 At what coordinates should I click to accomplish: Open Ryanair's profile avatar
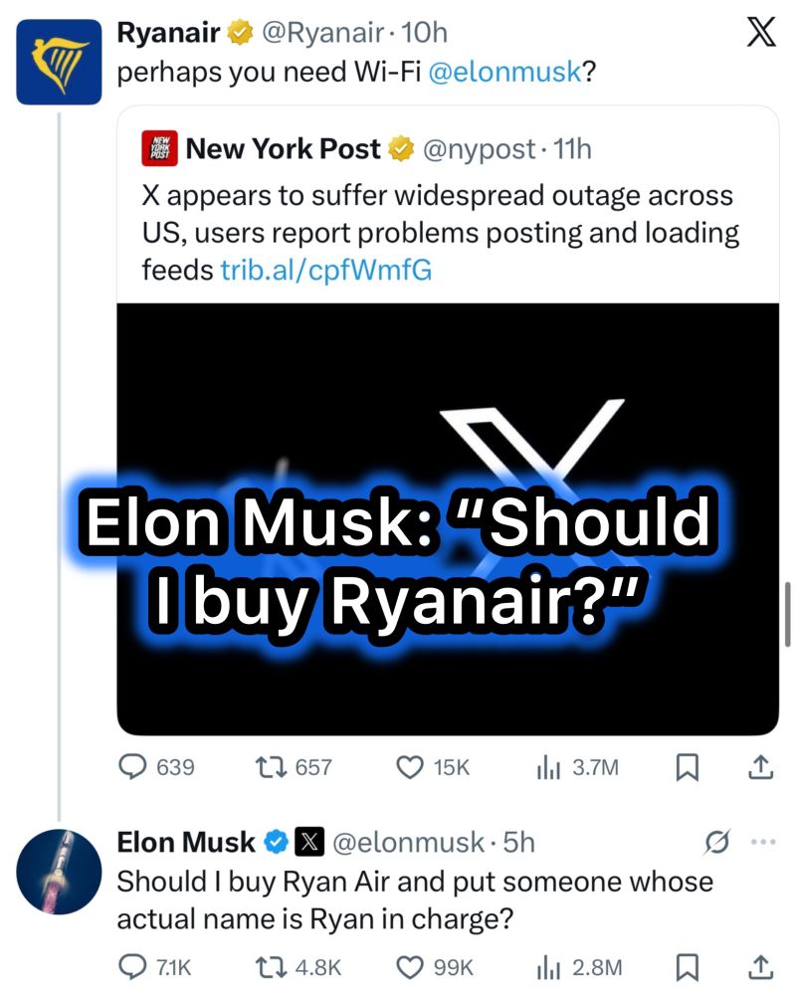59,62
